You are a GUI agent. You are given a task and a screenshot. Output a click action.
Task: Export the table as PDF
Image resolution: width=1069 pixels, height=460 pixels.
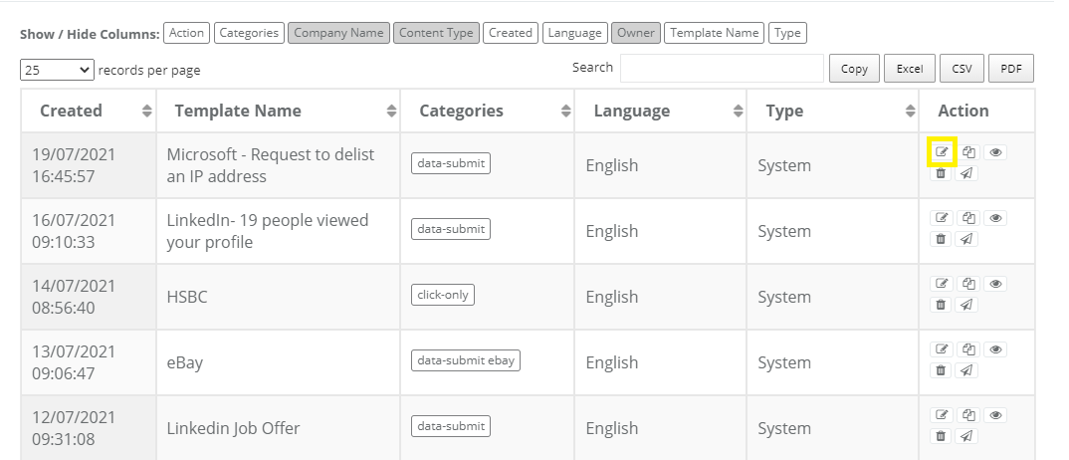point(1011,68)
